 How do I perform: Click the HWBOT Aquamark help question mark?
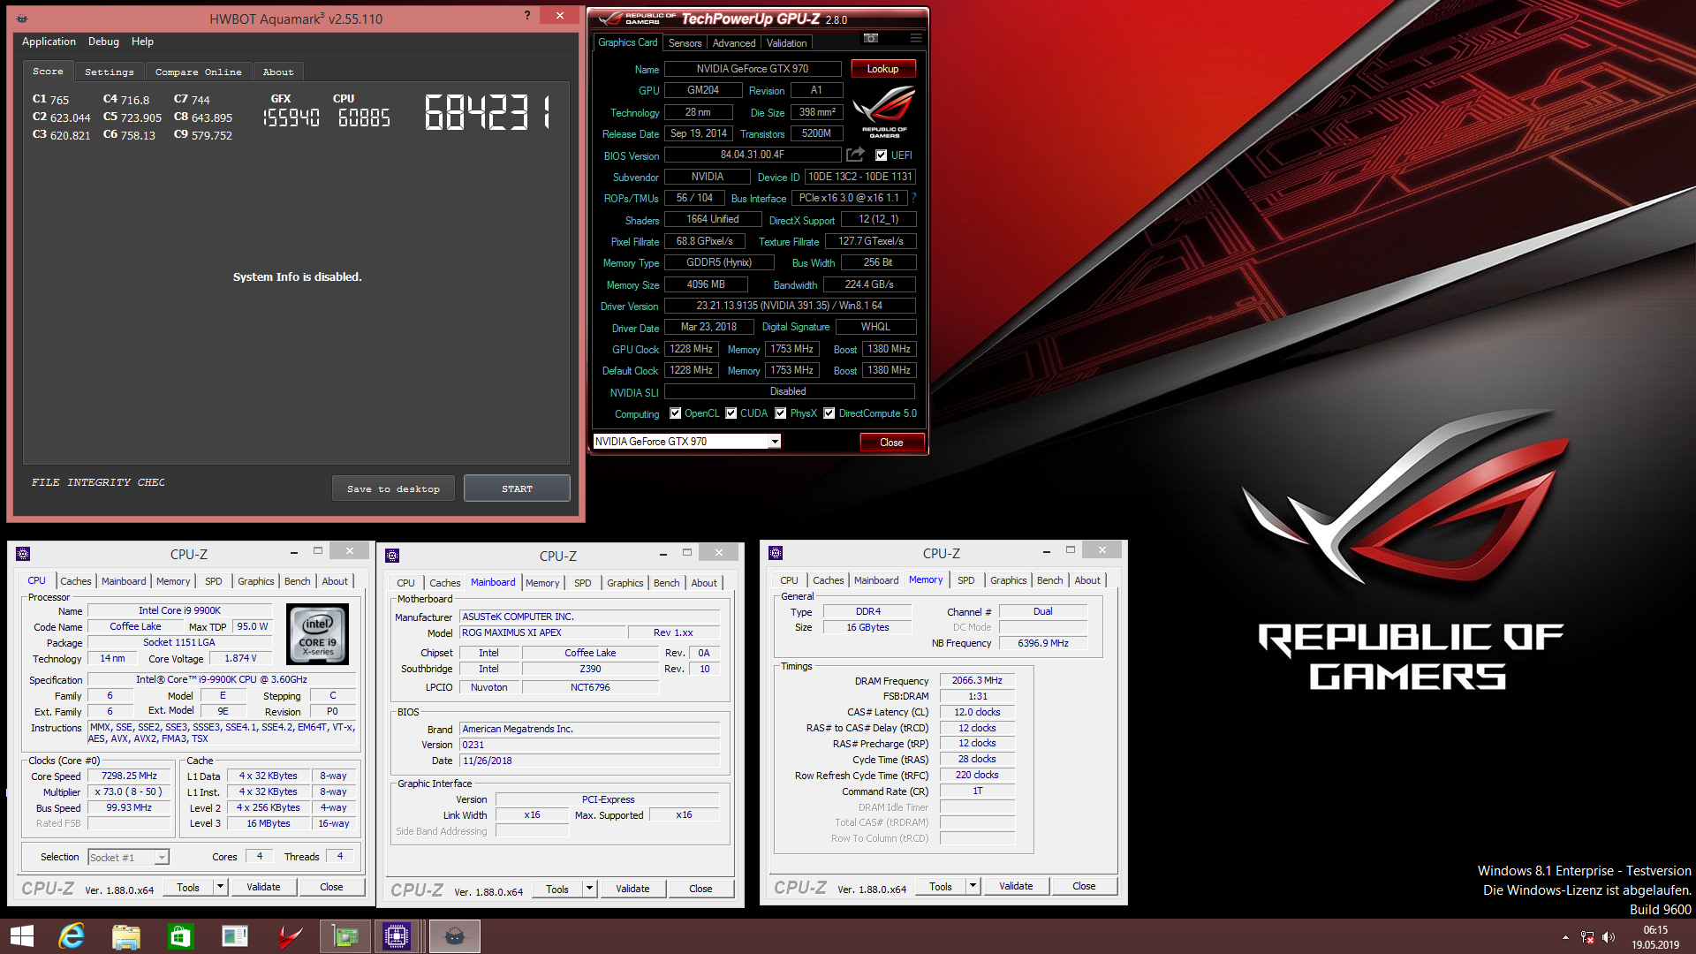[x=527, y=15]
